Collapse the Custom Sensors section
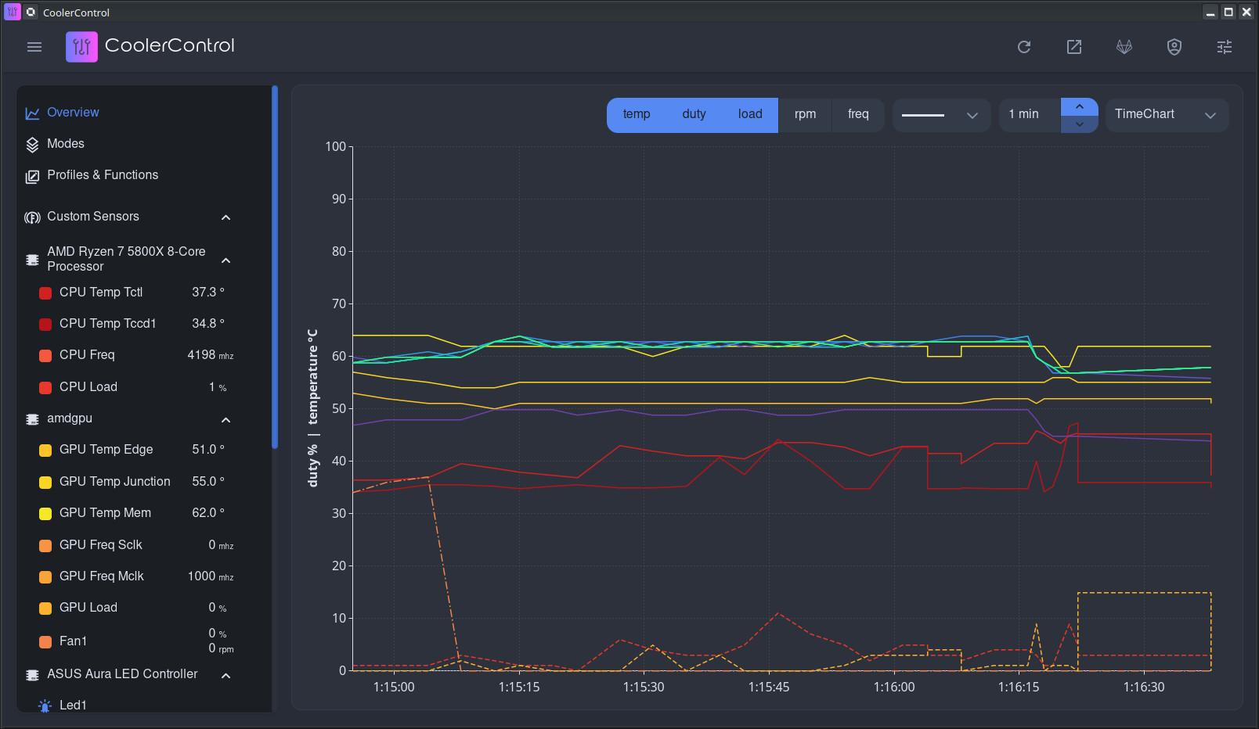The height and width of the screenshot is (729, 1259). coord(226,217)
